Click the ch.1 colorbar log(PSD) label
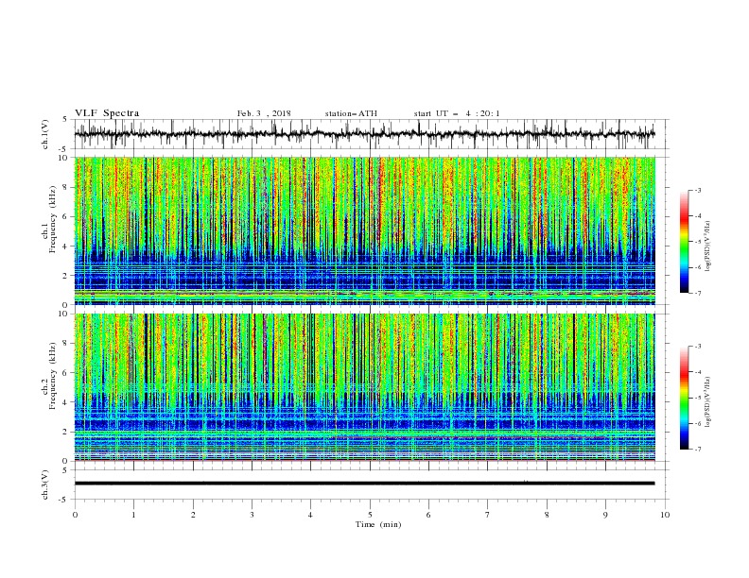 [x=708, y=246]
